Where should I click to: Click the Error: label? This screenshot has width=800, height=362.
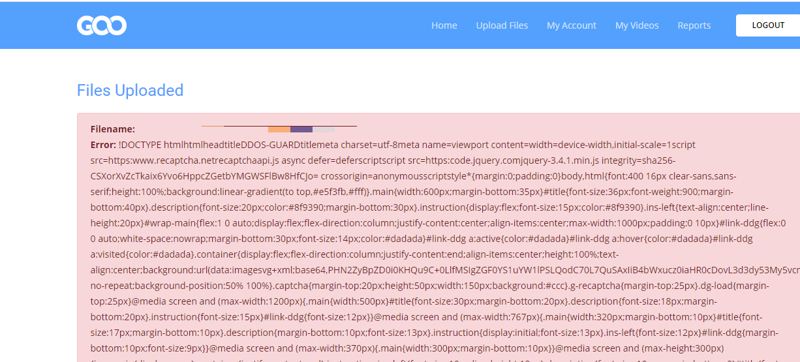[103, 145]
